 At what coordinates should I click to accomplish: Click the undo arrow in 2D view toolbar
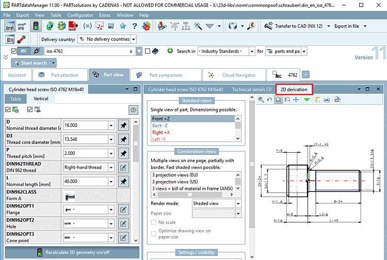click(x=269, y=100)
